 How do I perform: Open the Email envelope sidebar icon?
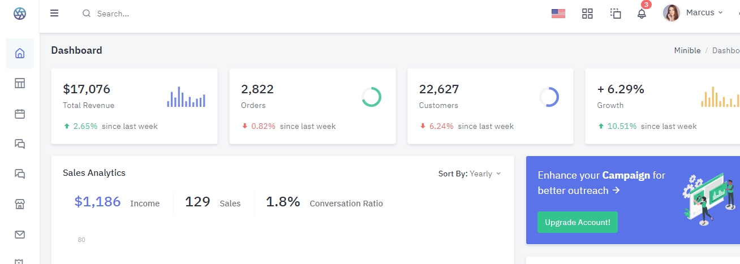(20, 234)
